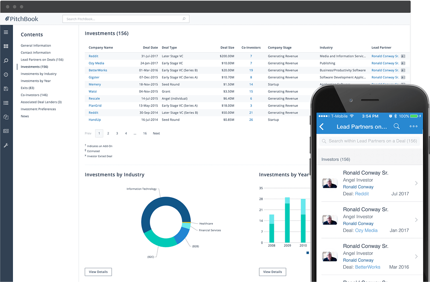Tap the back arrow in phone app
The image size is (430, 282).
(322, 127)
